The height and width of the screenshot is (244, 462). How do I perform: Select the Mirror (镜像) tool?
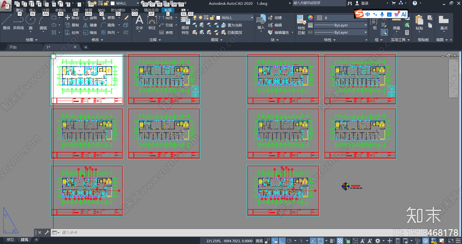click(x=90, y=25)
